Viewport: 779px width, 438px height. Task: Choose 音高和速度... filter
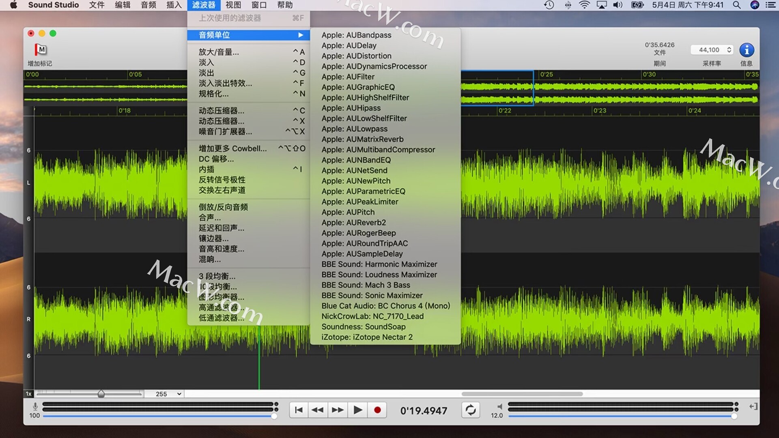click(249, 249)
